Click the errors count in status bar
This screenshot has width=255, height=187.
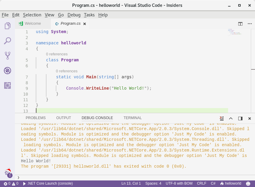point(7,184)
